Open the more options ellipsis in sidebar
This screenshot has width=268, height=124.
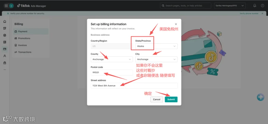coord(5,69)
